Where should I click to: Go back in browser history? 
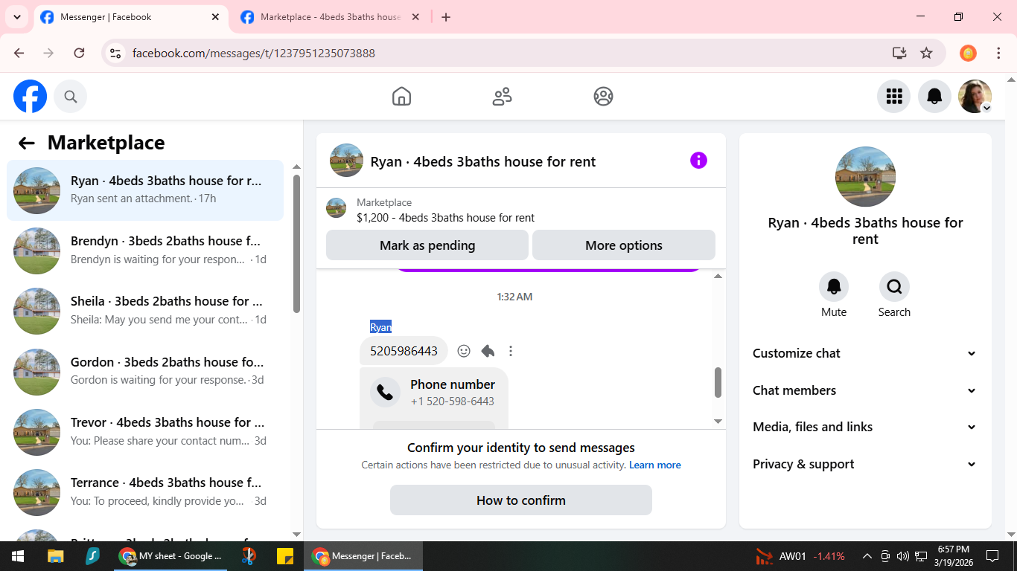pyautogui.click(x=19, y=53)
